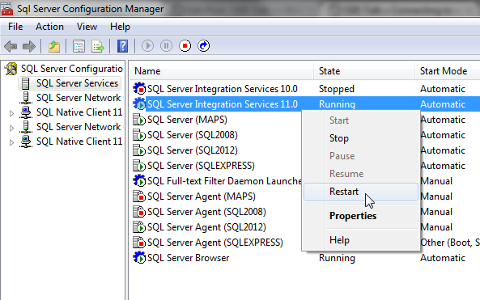Click the icon of Integration Services 10.0
This screenshot has width=480, height=300.
coord(139,88)
